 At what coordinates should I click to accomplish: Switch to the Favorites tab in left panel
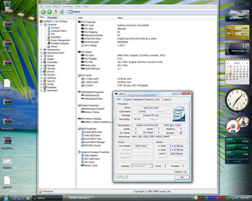pyautogui.click(x=52, y=17)
